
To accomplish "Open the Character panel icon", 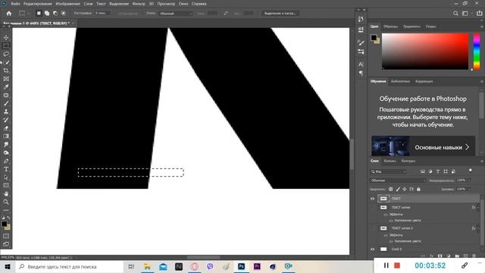I will 361,64.
